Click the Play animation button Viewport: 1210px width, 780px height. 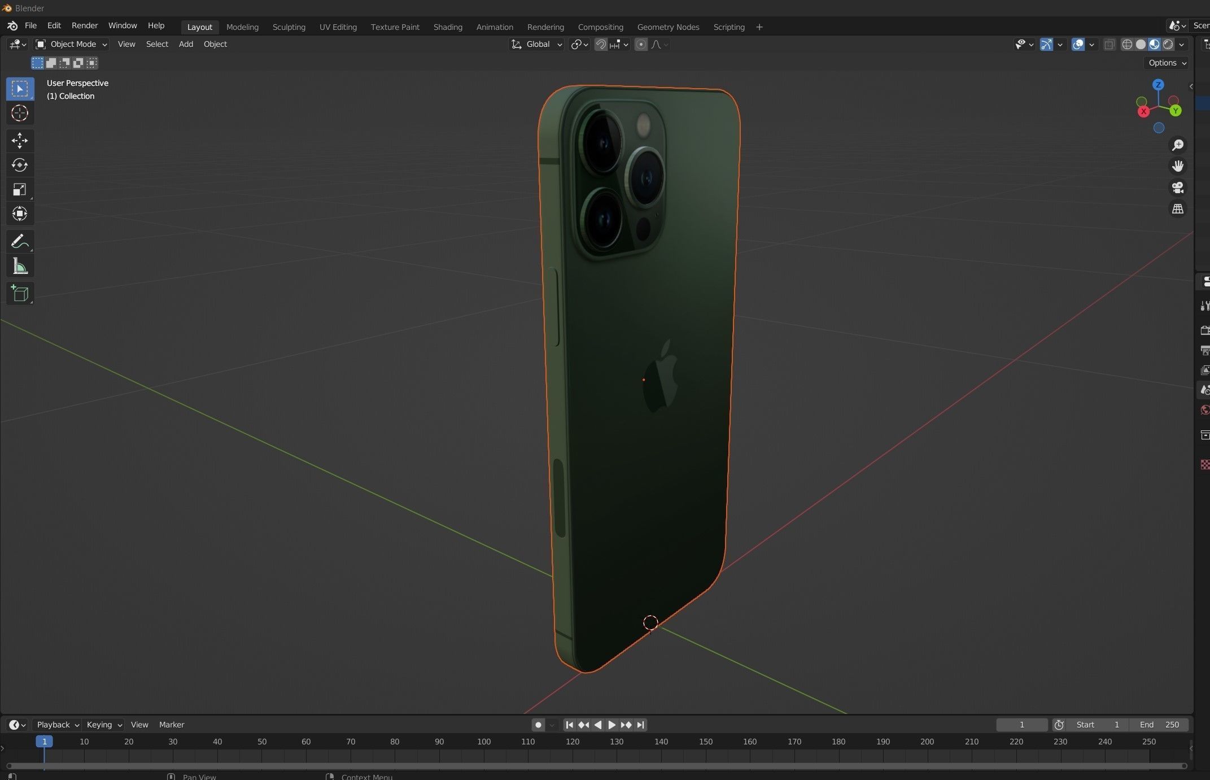pyautogui.click(x=611, y=725)
